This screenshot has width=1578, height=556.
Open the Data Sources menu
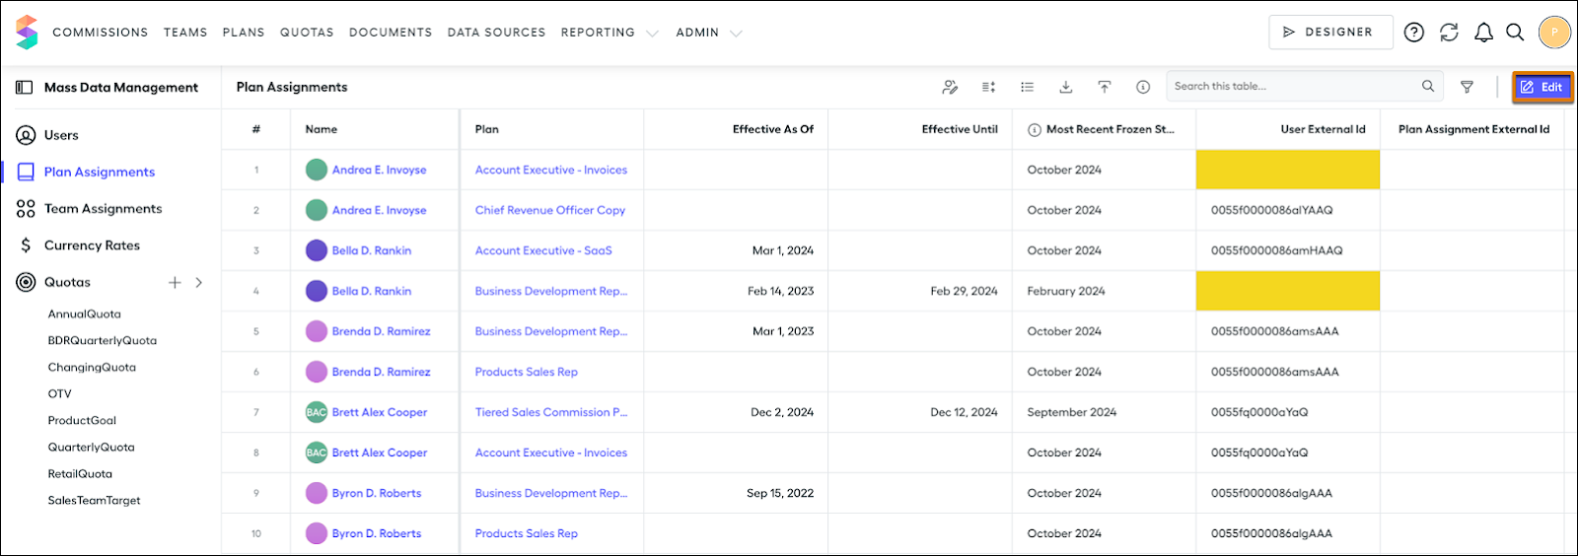click(496, 33)
